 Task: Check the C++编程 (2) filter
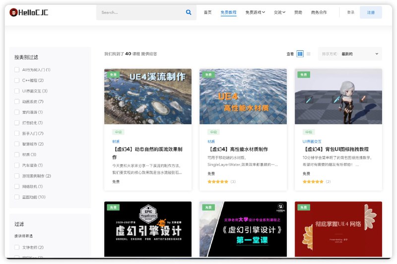click(x=17, y=80)
